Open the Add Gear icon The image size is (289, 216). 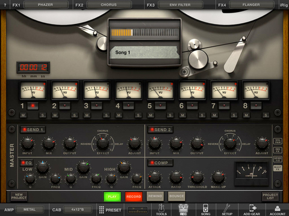(x=252, y=210)
